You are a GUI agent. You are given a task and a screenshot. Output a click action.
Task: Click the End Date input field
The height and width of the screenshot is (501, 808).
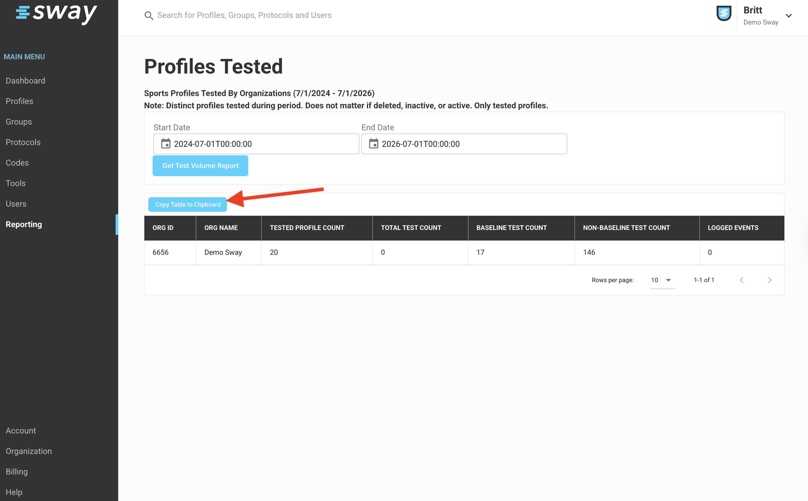[x=464, y=144]
